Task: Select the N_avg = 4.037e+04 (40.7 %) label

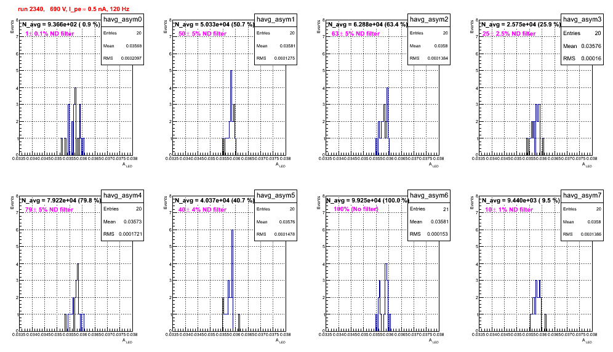Action: [214, 200]
